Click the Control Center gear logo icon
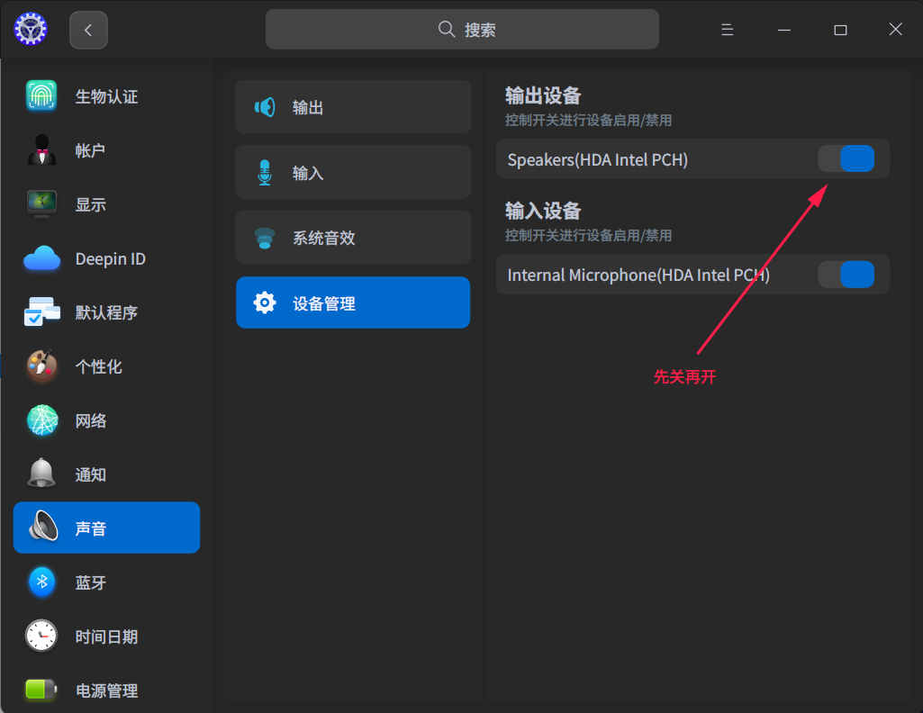The image size is (923, 713). click(x=31, y=30)
